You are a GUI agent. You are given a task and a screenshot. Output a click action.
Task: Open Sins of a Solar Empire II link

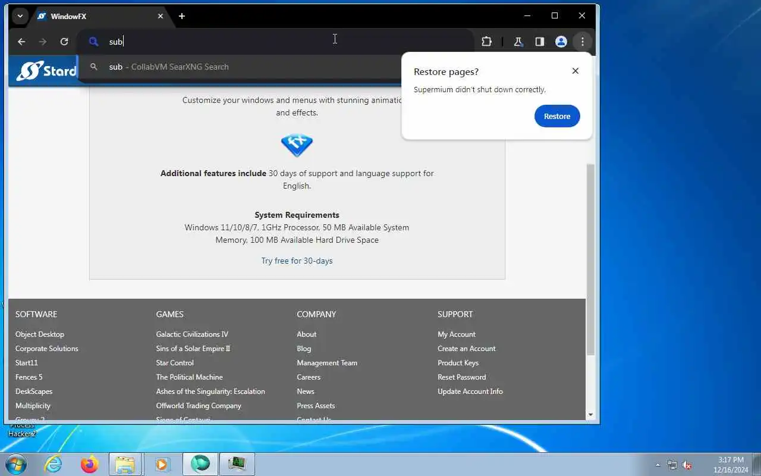pyautogui.click(x=193, y=349)
